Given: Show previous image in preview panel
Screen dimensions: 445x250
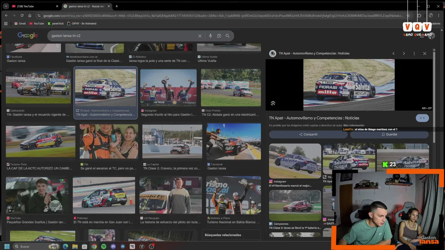Looking at the screenshot, I should point(394,53).
